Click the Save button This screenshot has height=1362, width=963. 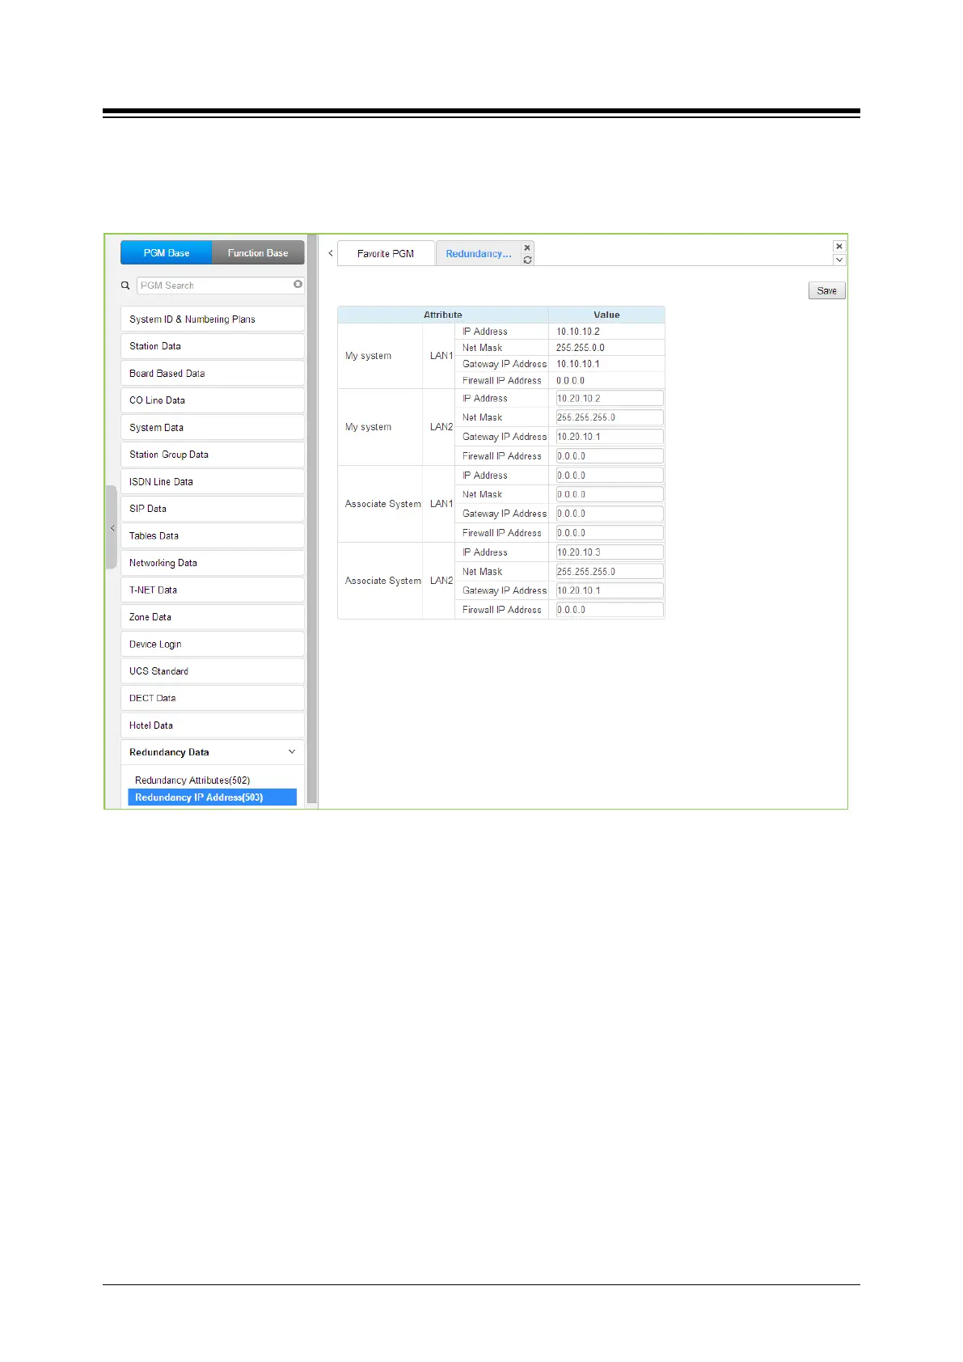point(826,290)
